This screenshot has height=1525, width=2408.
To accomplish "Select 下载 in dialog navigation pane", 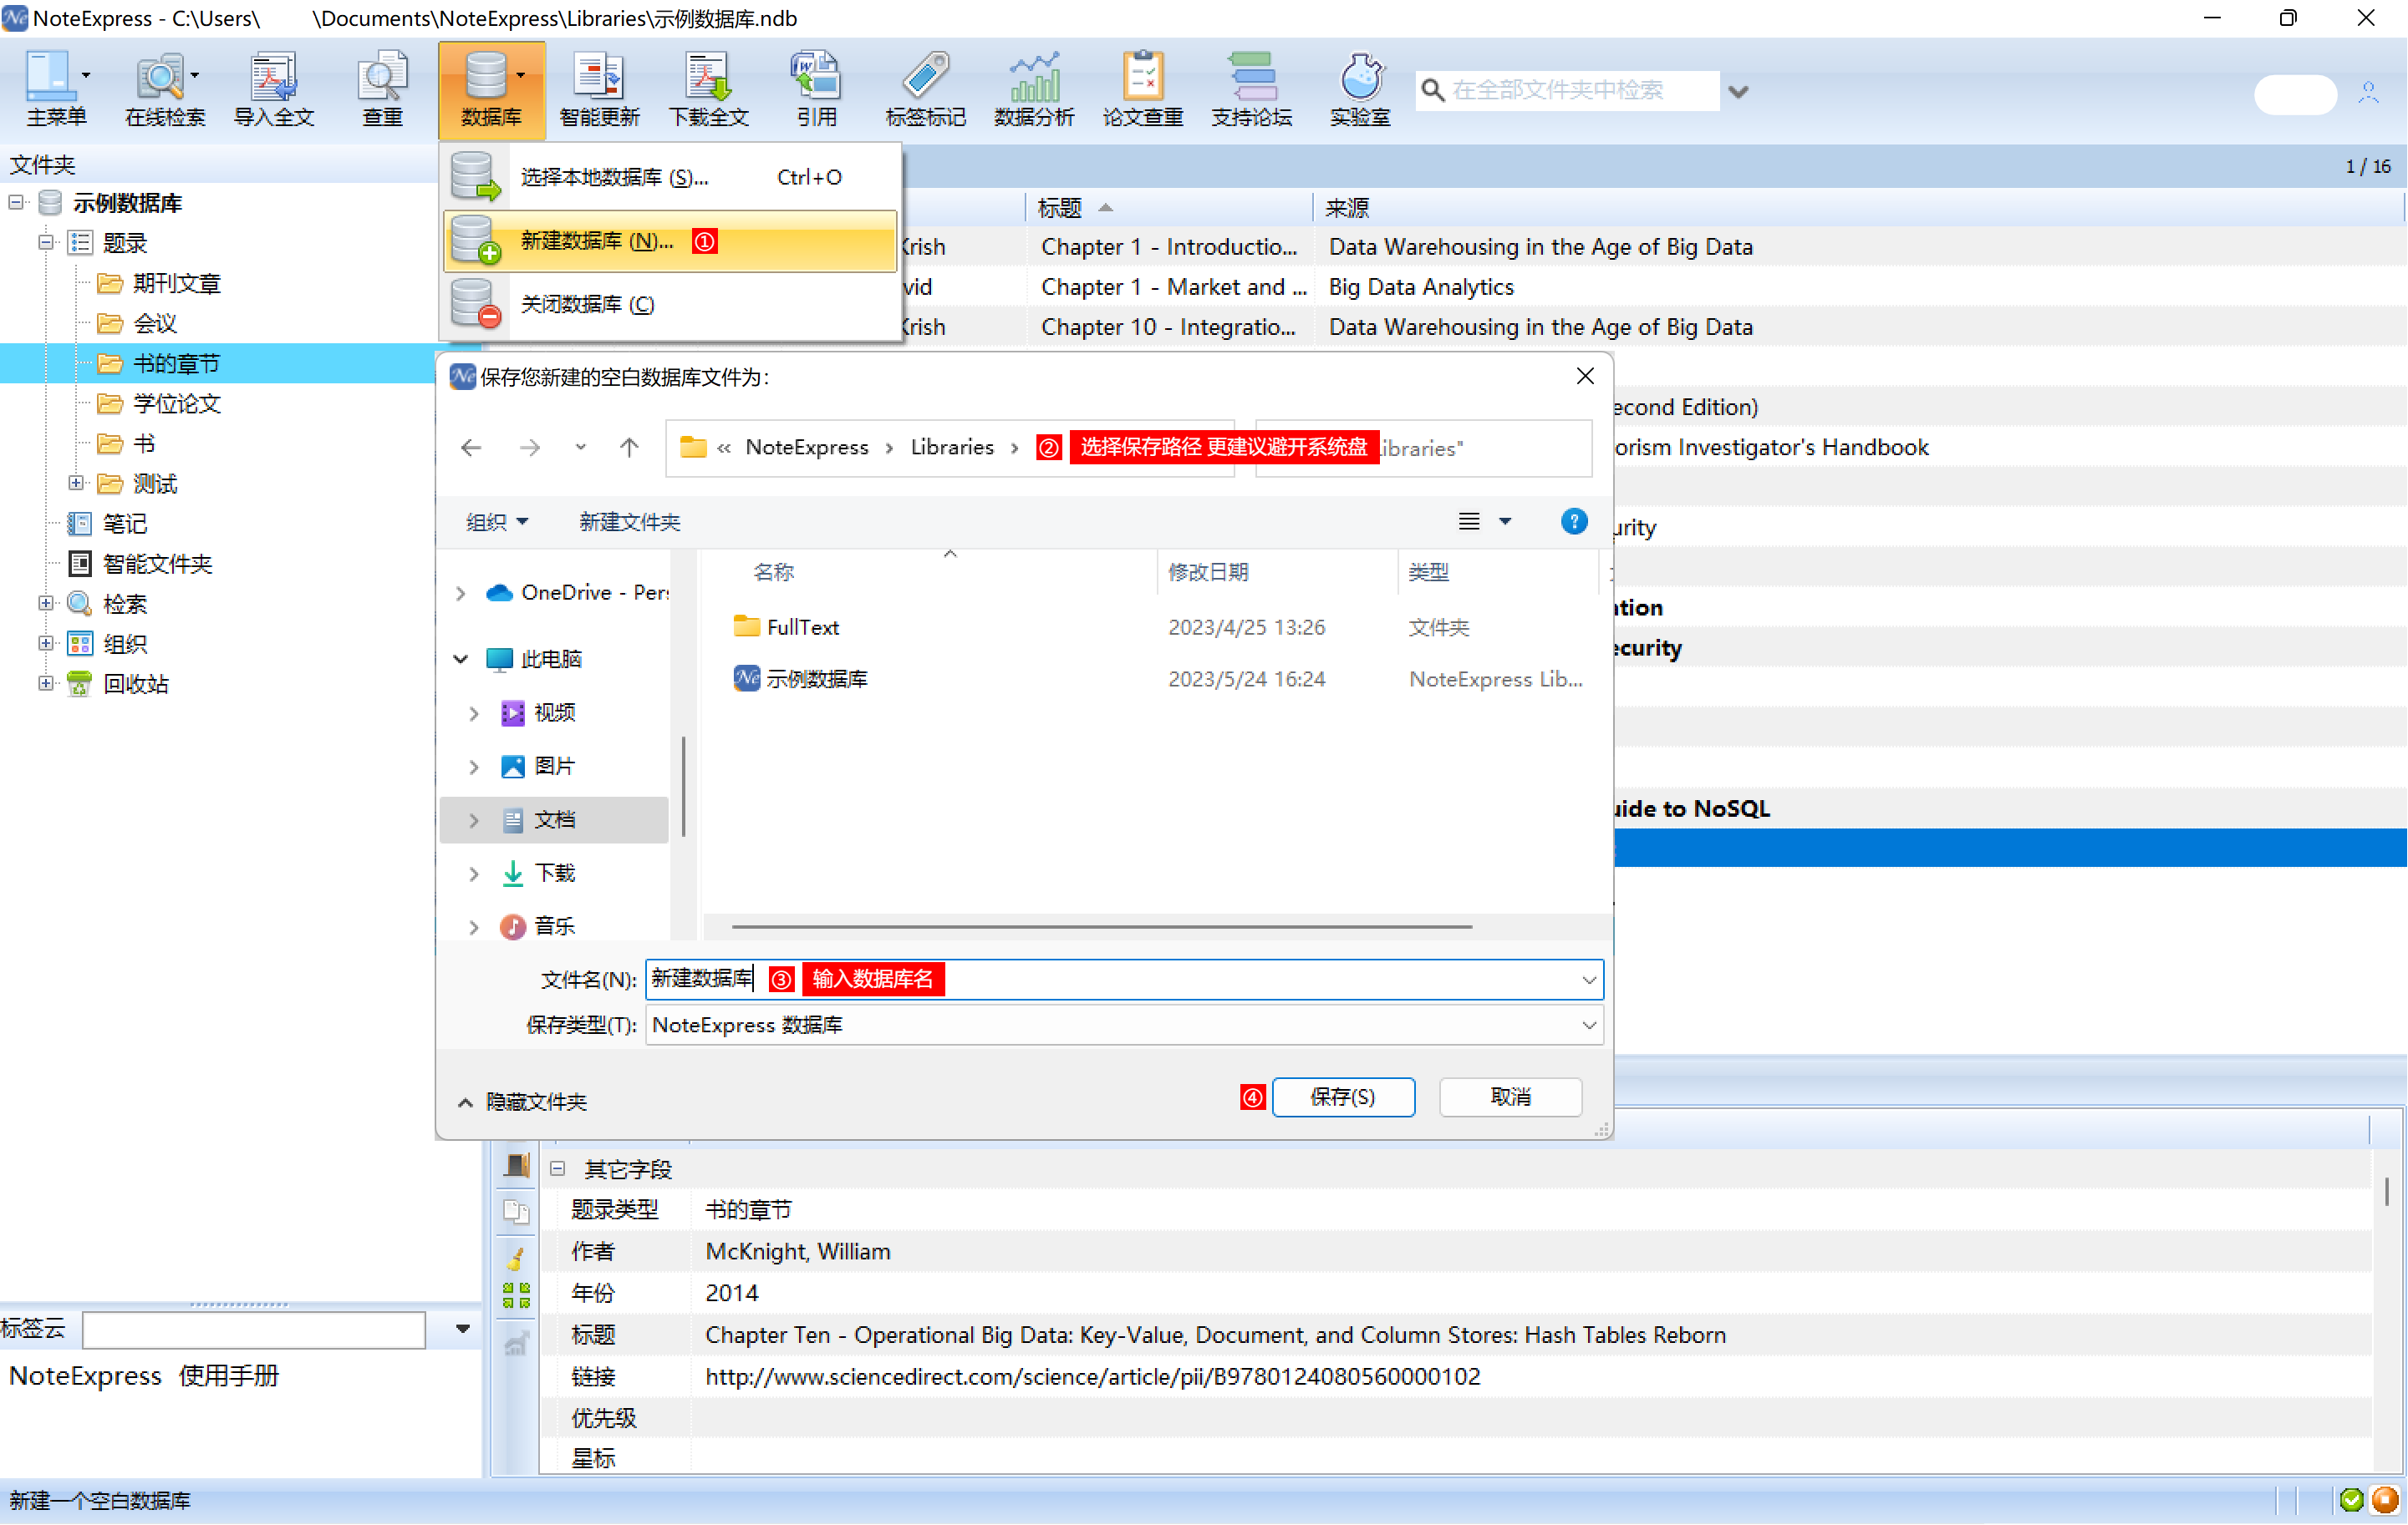I will 555,874.
